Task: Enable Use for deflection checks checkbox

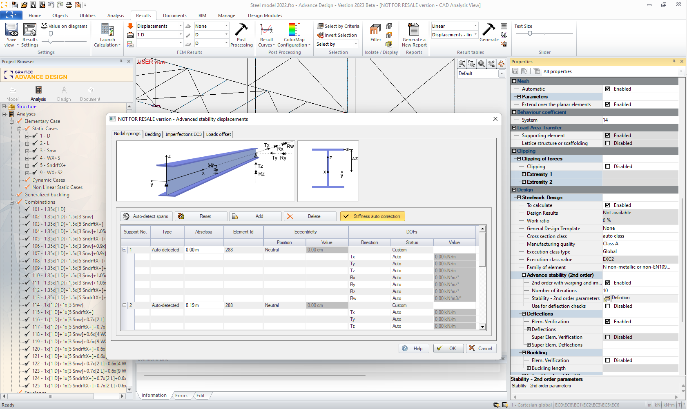Action: pyautogui.click(x=607, y=306)
